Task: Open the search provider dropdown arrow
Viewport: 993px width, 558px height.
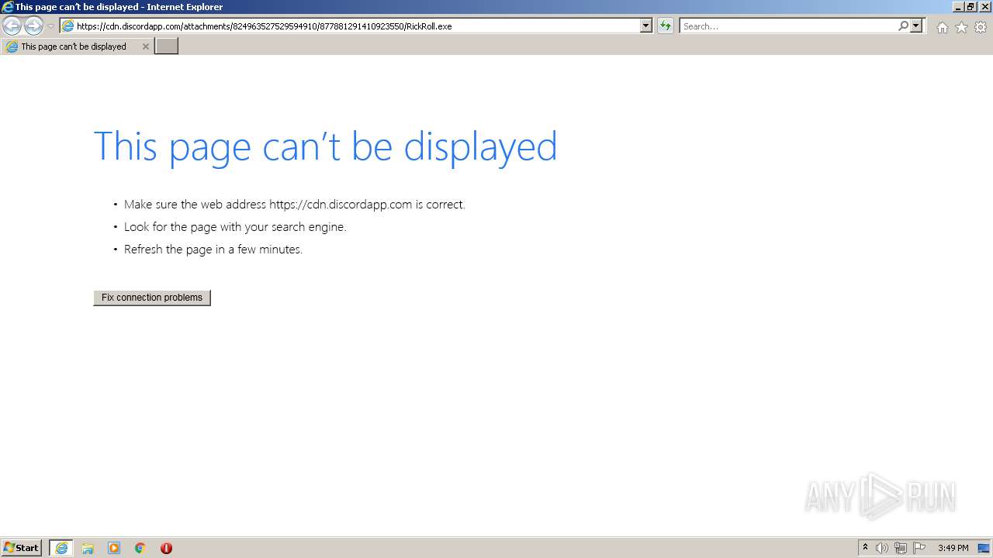Action: coord(916,26)
